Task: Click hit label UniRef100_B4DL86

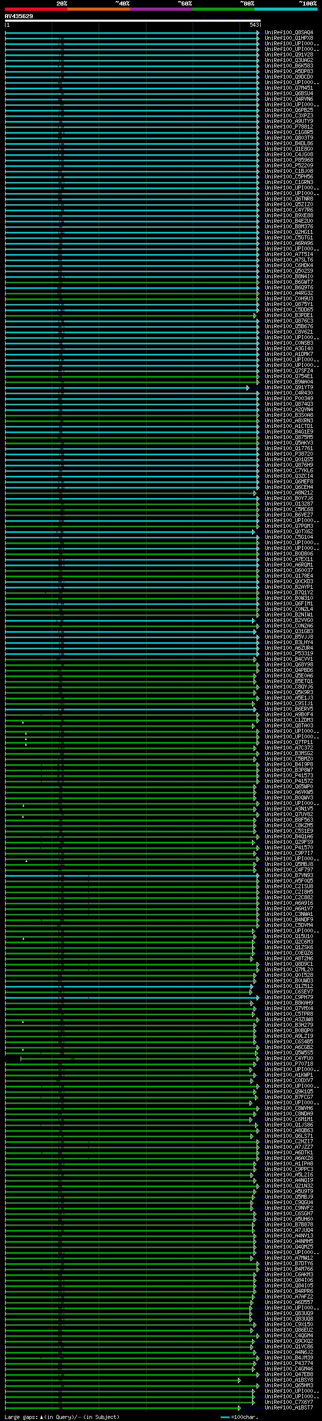Action: click(289, 144)
